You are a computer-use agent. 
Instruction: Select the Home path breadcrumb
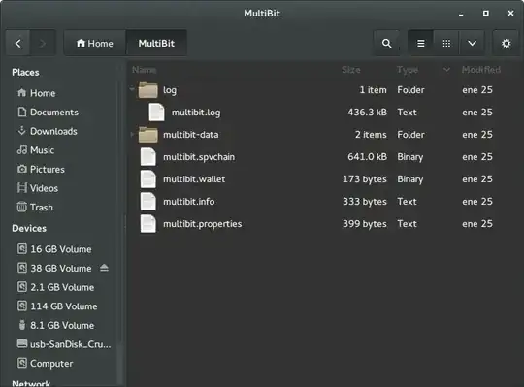(95, 43)
